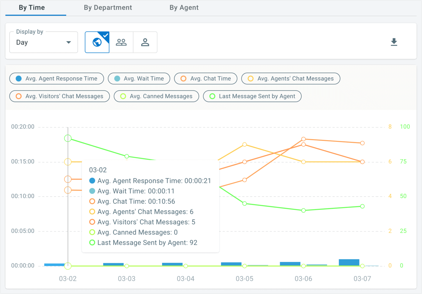Select the globe all-data view icon
The height and width of the screenshot is (294, 422).
point(97,42)
